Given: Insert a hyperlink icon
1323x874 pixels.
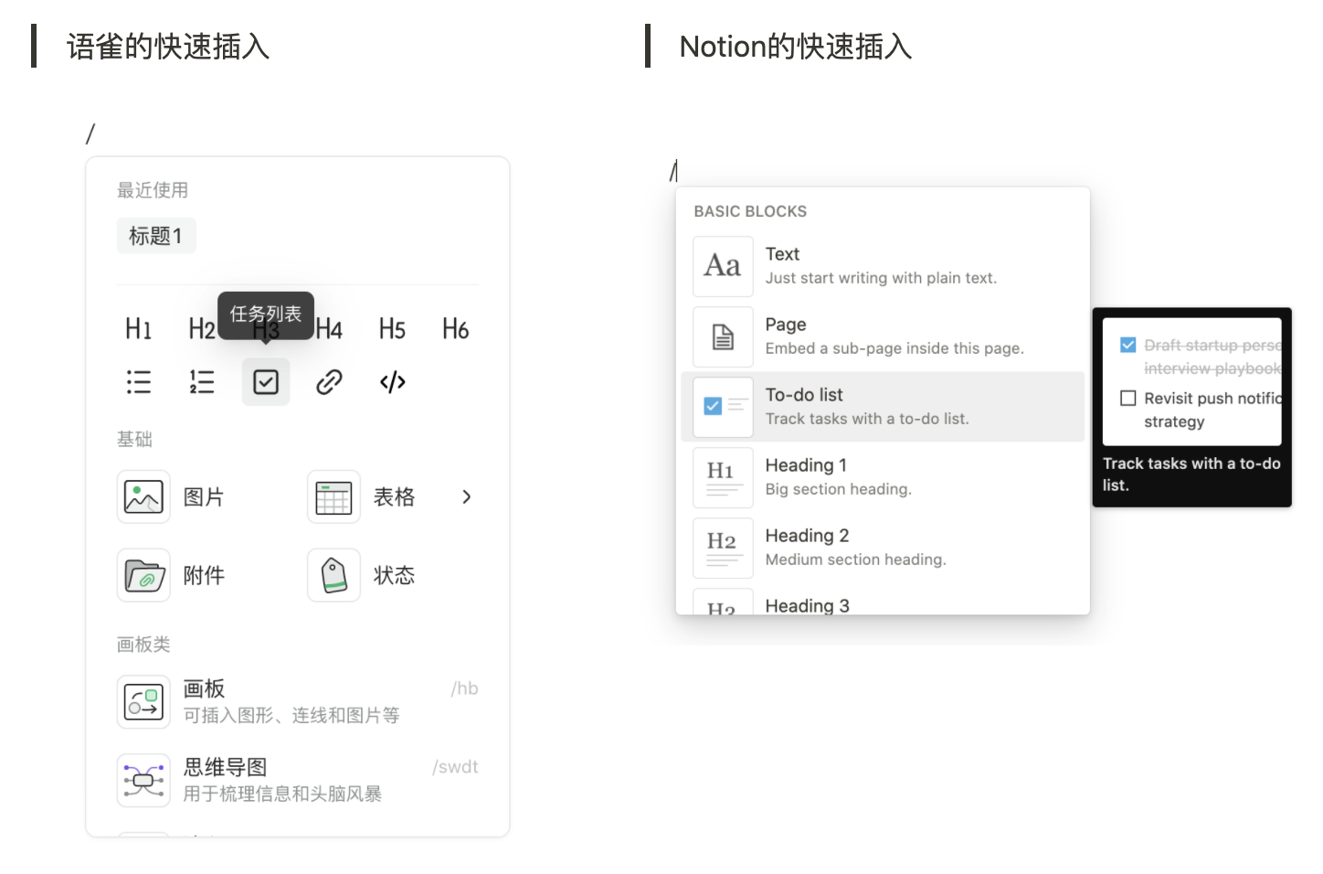Looking at the screenshot, I should click(329, 381).
